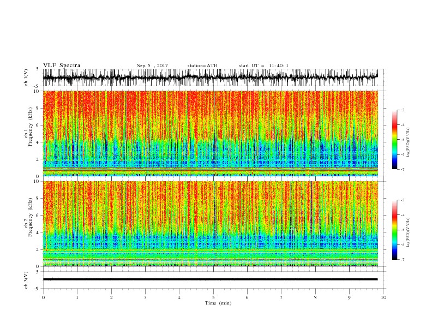
Task: Click the upper color scale bar for ch.1
Action: pyautogui.click(x=394, y=140)
